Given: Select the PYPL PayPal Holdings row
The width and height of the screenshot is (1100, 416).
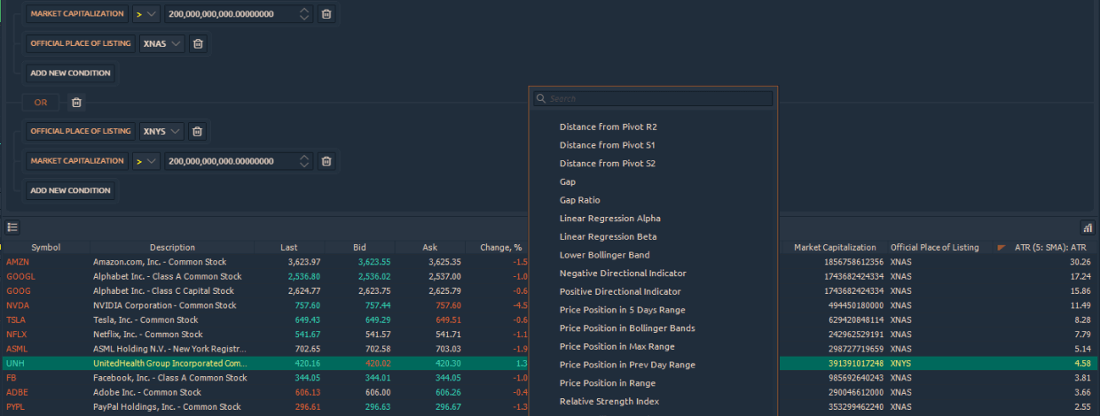Looking at the screenshot, I should tap(550, 406).
